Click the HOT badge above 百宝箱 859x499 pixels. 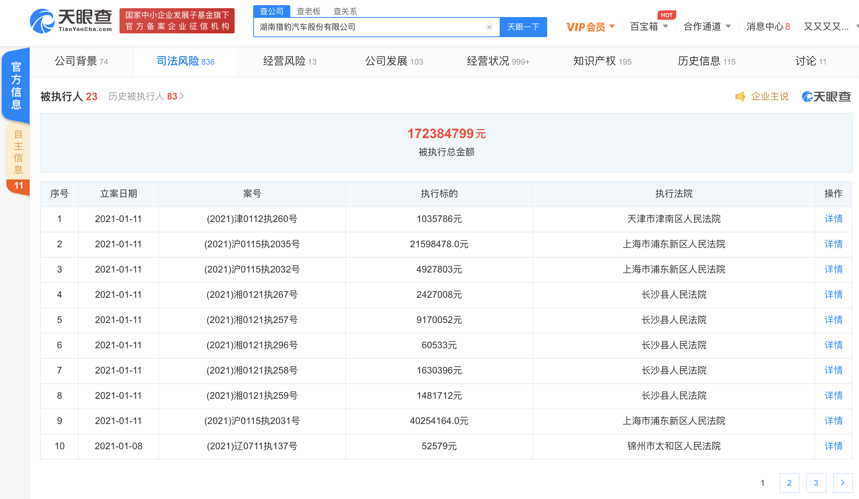667,15
